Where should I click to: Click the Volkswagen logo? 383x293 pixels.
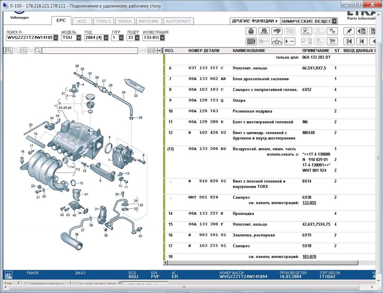[x=19, y=15]
